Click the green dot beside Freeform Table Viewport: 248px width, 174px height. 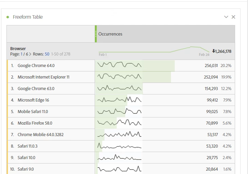pos(7,17)
